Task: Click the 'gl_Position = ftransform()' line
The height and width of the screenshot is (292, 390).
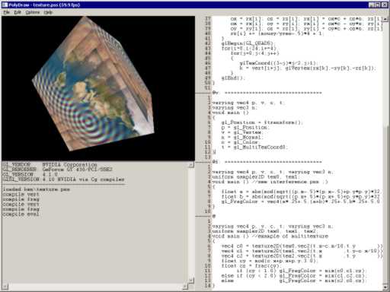Action: (x=262, y=122)
